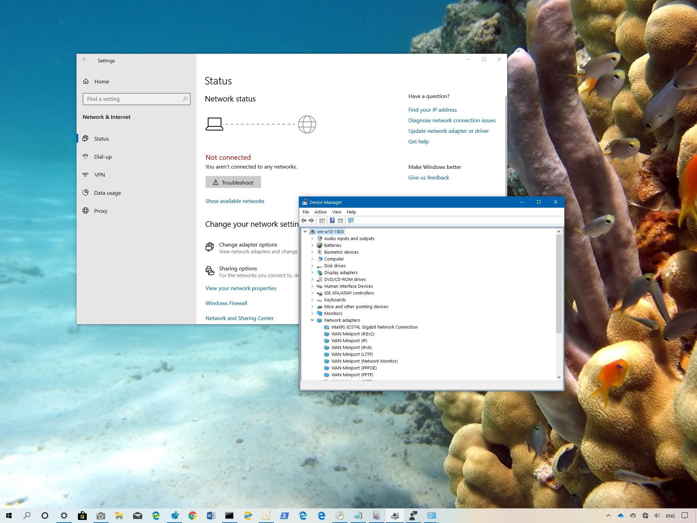Click the blue Help icon in Device Manager
Viewport: 697px width, 523px height.
(x=332, y=221)
